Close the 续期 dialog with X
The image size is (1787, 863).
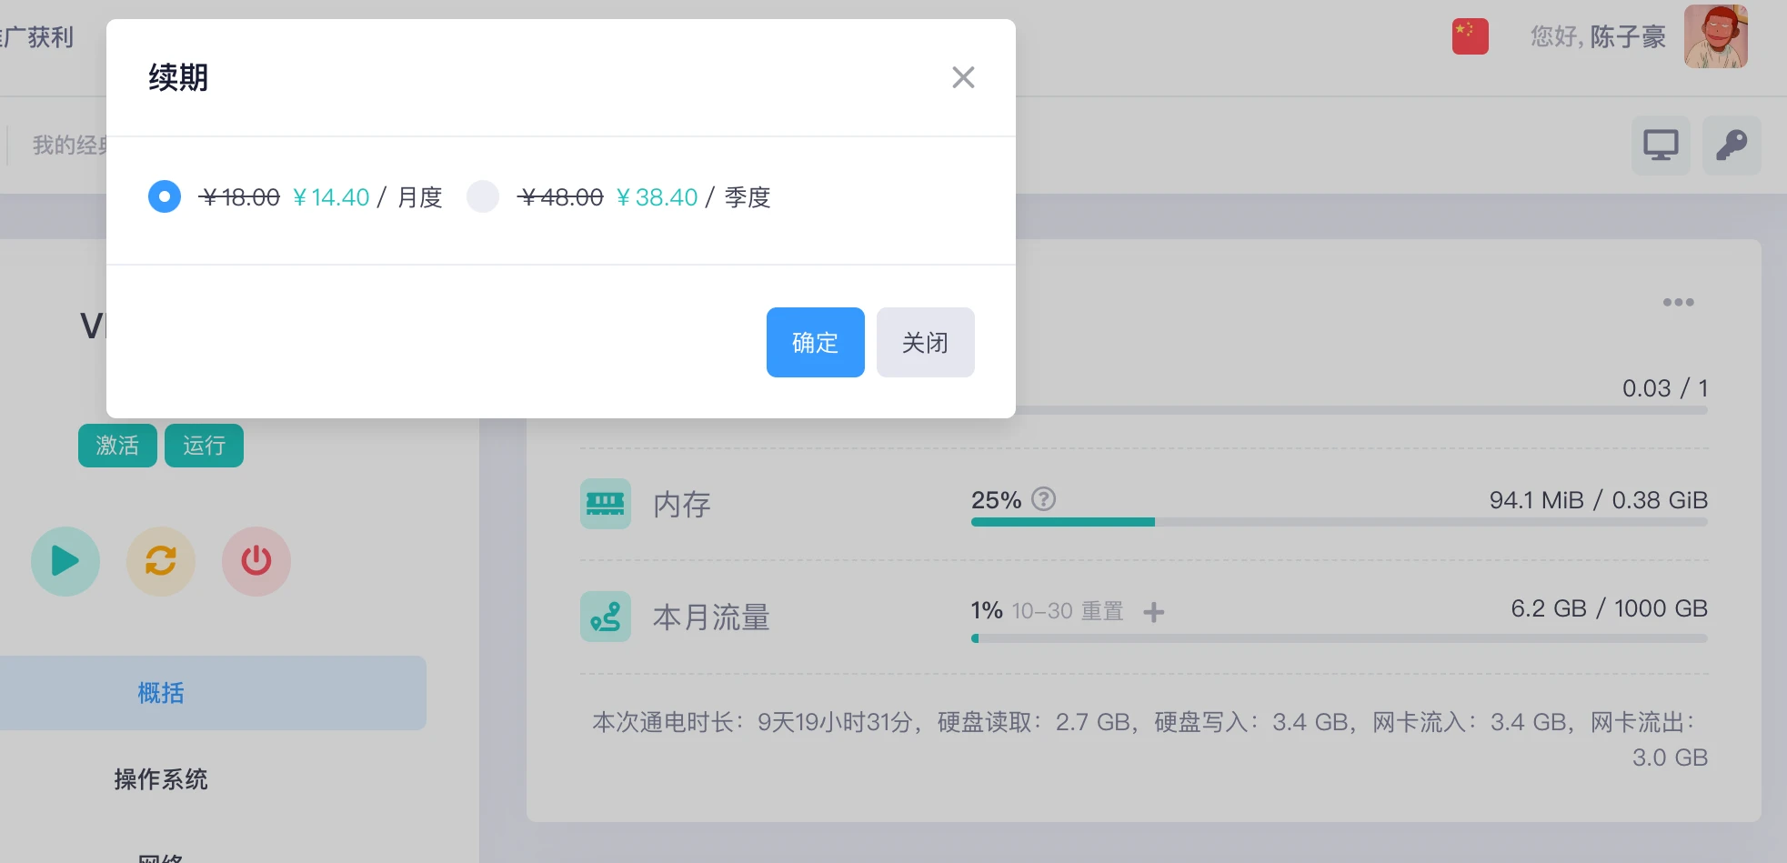click(x=963, y=77)
